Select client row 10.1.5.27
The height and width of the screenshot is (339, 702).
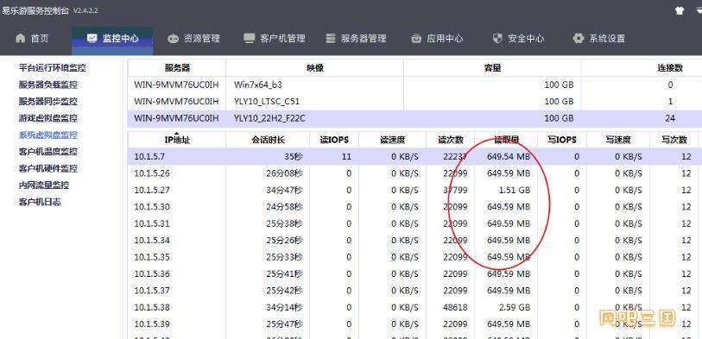[415, 190]
